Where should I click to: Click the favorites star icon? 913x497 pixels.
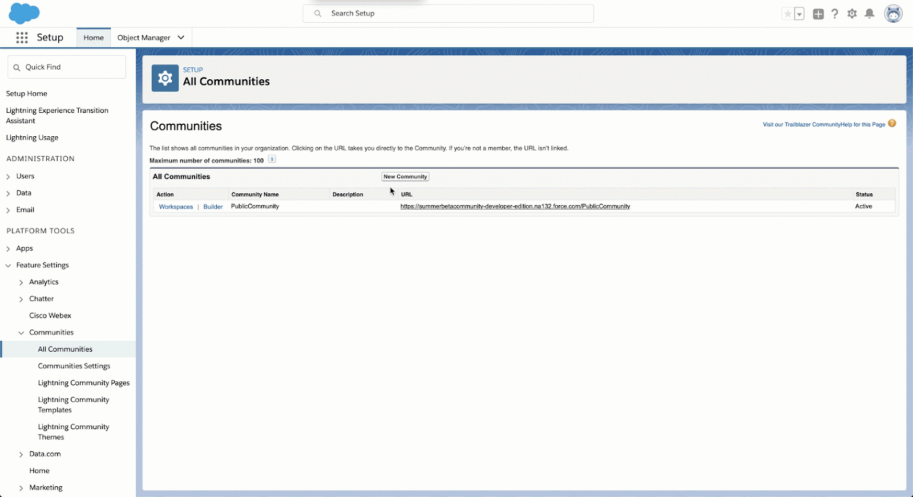[787, 14]
